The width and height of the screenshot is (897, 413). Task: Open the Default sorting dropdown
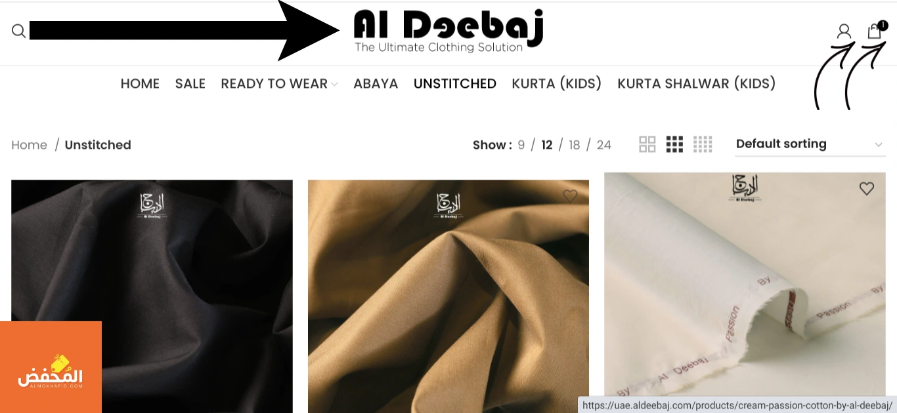(810, 144)
